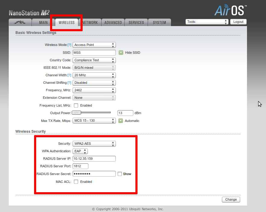Click the AirOS logo
This screenshot has height=212, width=266.
click(230, 10)
